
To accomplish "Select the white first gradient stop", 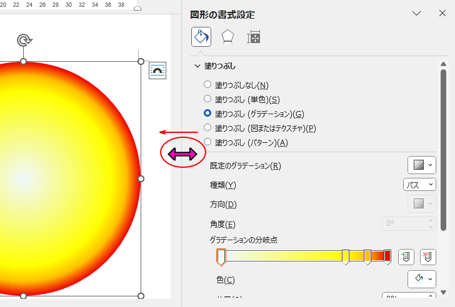I will point(221,257).
